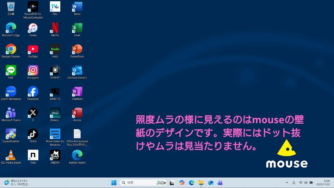Select the YouTube desktop shortcut
The height and width of the screenshot is (188, 334).
(33, 51)
